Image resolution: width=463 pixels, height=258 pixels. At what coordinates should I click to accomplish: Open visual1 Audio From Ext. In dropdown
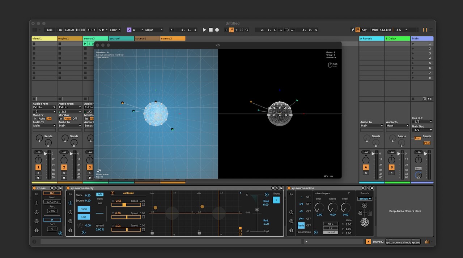pyautogui.click(x=44, y=107)
